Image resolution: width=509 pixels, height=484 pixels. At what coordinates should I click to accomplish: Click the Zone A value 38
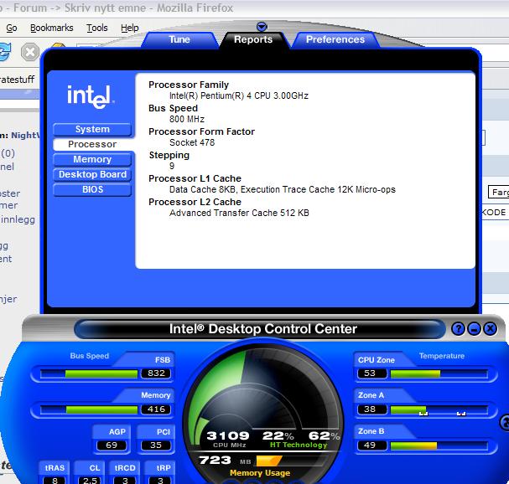pos(372,409)
